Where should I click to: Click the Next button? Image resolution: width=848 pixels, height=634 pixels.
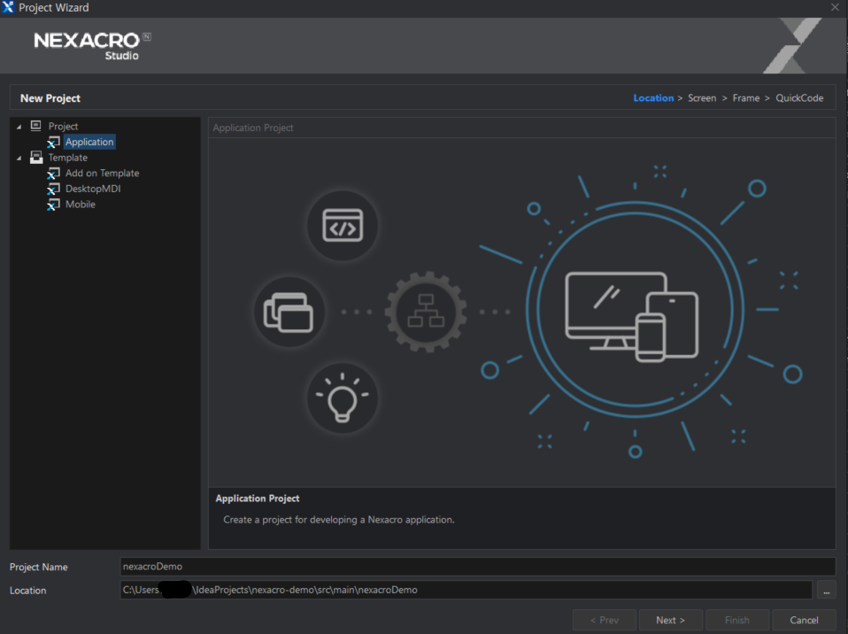coord(671,620)
